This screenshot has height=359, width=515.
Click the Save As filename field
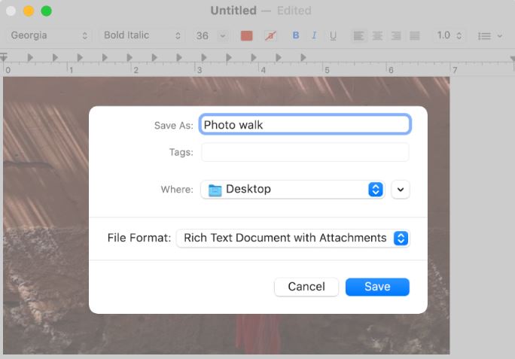305,124
